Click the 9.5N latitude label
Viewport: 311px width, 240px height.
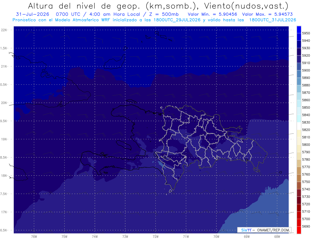tap(4, 121)
